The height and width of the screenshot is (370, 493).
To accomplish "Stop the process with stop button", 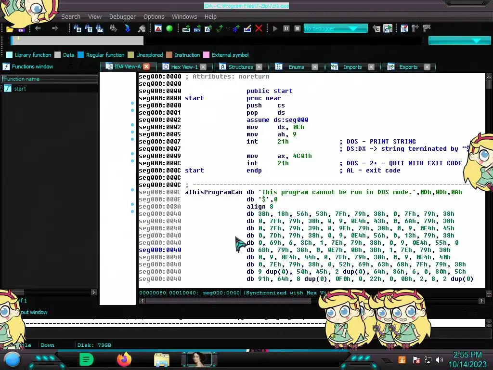I will (x=297, y=28).
